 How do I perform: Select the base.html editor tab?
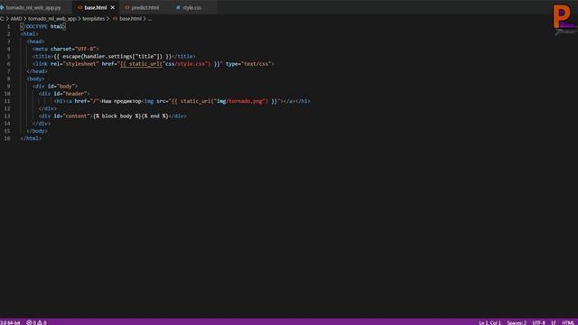point(96,7)
